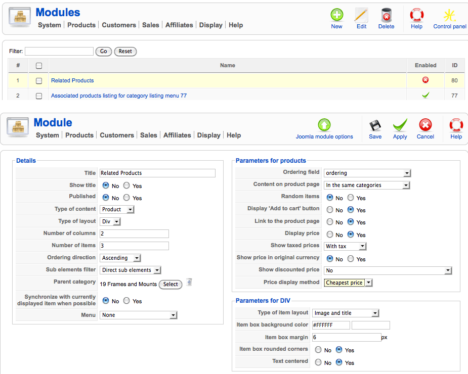Image resolution: width=468 pixels, height=374 pixels.
Task: Tick the checkbox for Related Products row
Action: click(x=39, y=81)
